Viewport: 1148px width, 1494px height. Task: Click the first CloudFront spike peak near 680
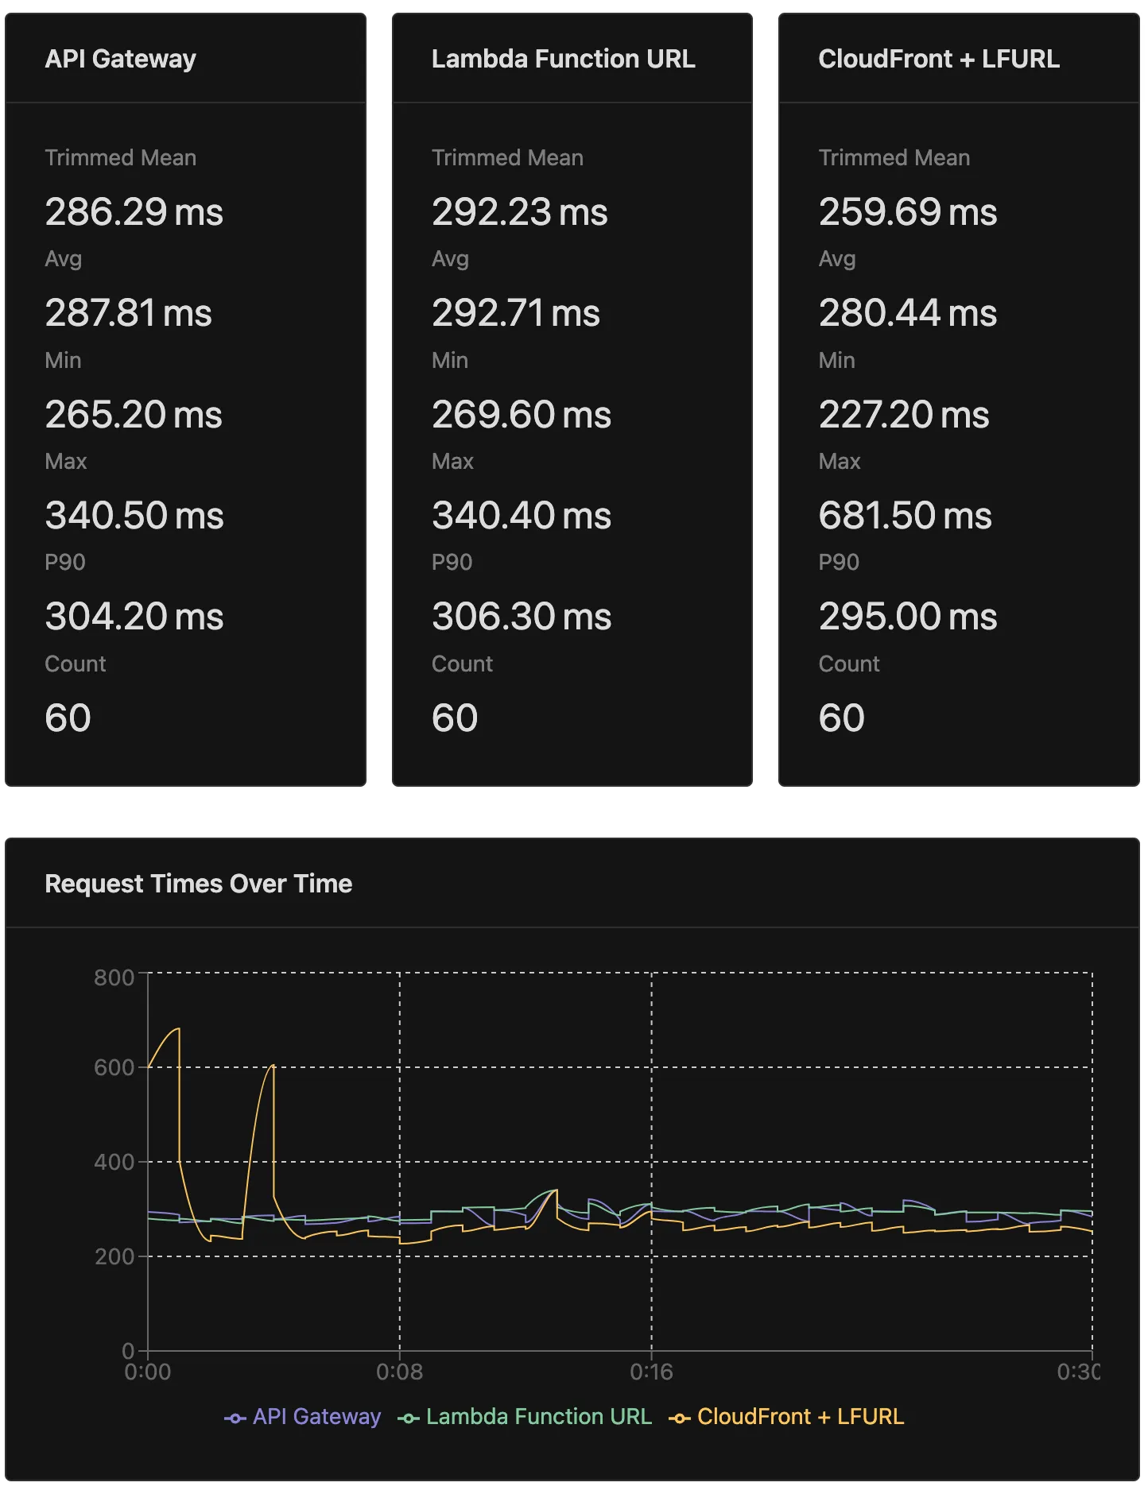point(178,1029)
